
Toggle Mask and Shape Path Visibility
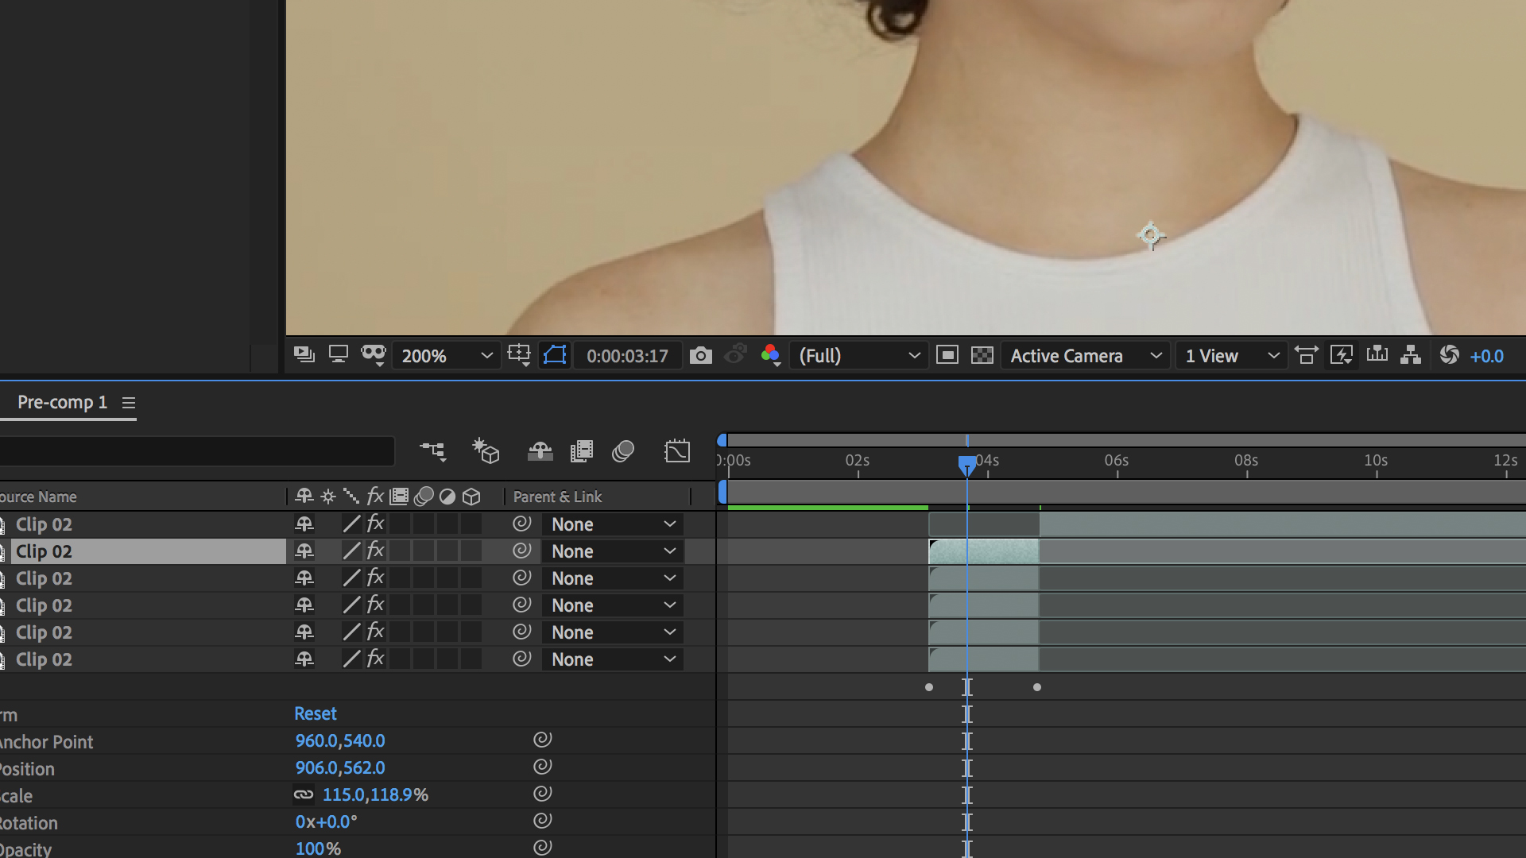[x=555, y=355]
